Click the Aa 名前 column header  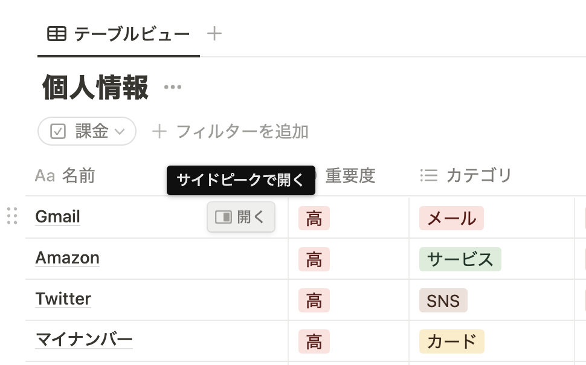65,175
